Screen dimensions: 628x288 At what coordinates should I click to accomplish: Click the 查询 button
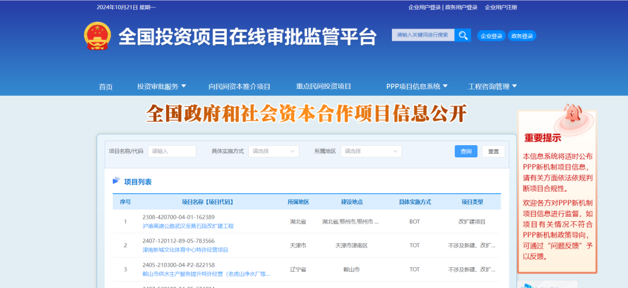pyautogui.click(x=466, y=151)
